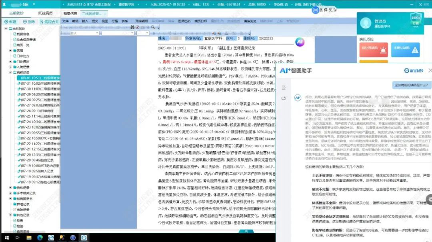Select the 07-22 16:58 CVC record entry

click(x=38, y=138)
